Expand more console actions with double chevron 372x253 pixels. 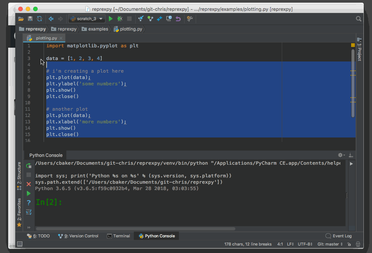pyautogui.click(x=29, y=227)
